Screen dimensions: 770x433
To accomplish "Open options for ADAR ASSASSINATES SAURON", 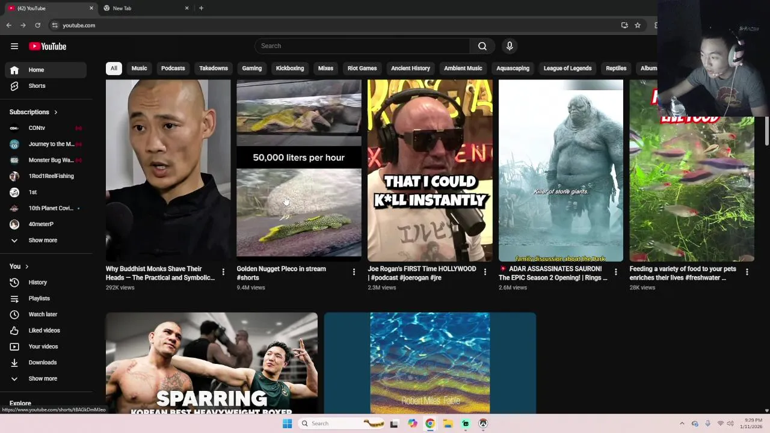I will tap(615, 272).
